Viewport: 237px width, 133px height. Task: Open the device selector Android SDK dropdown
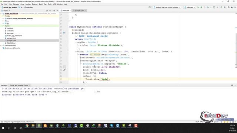(167, 7)
